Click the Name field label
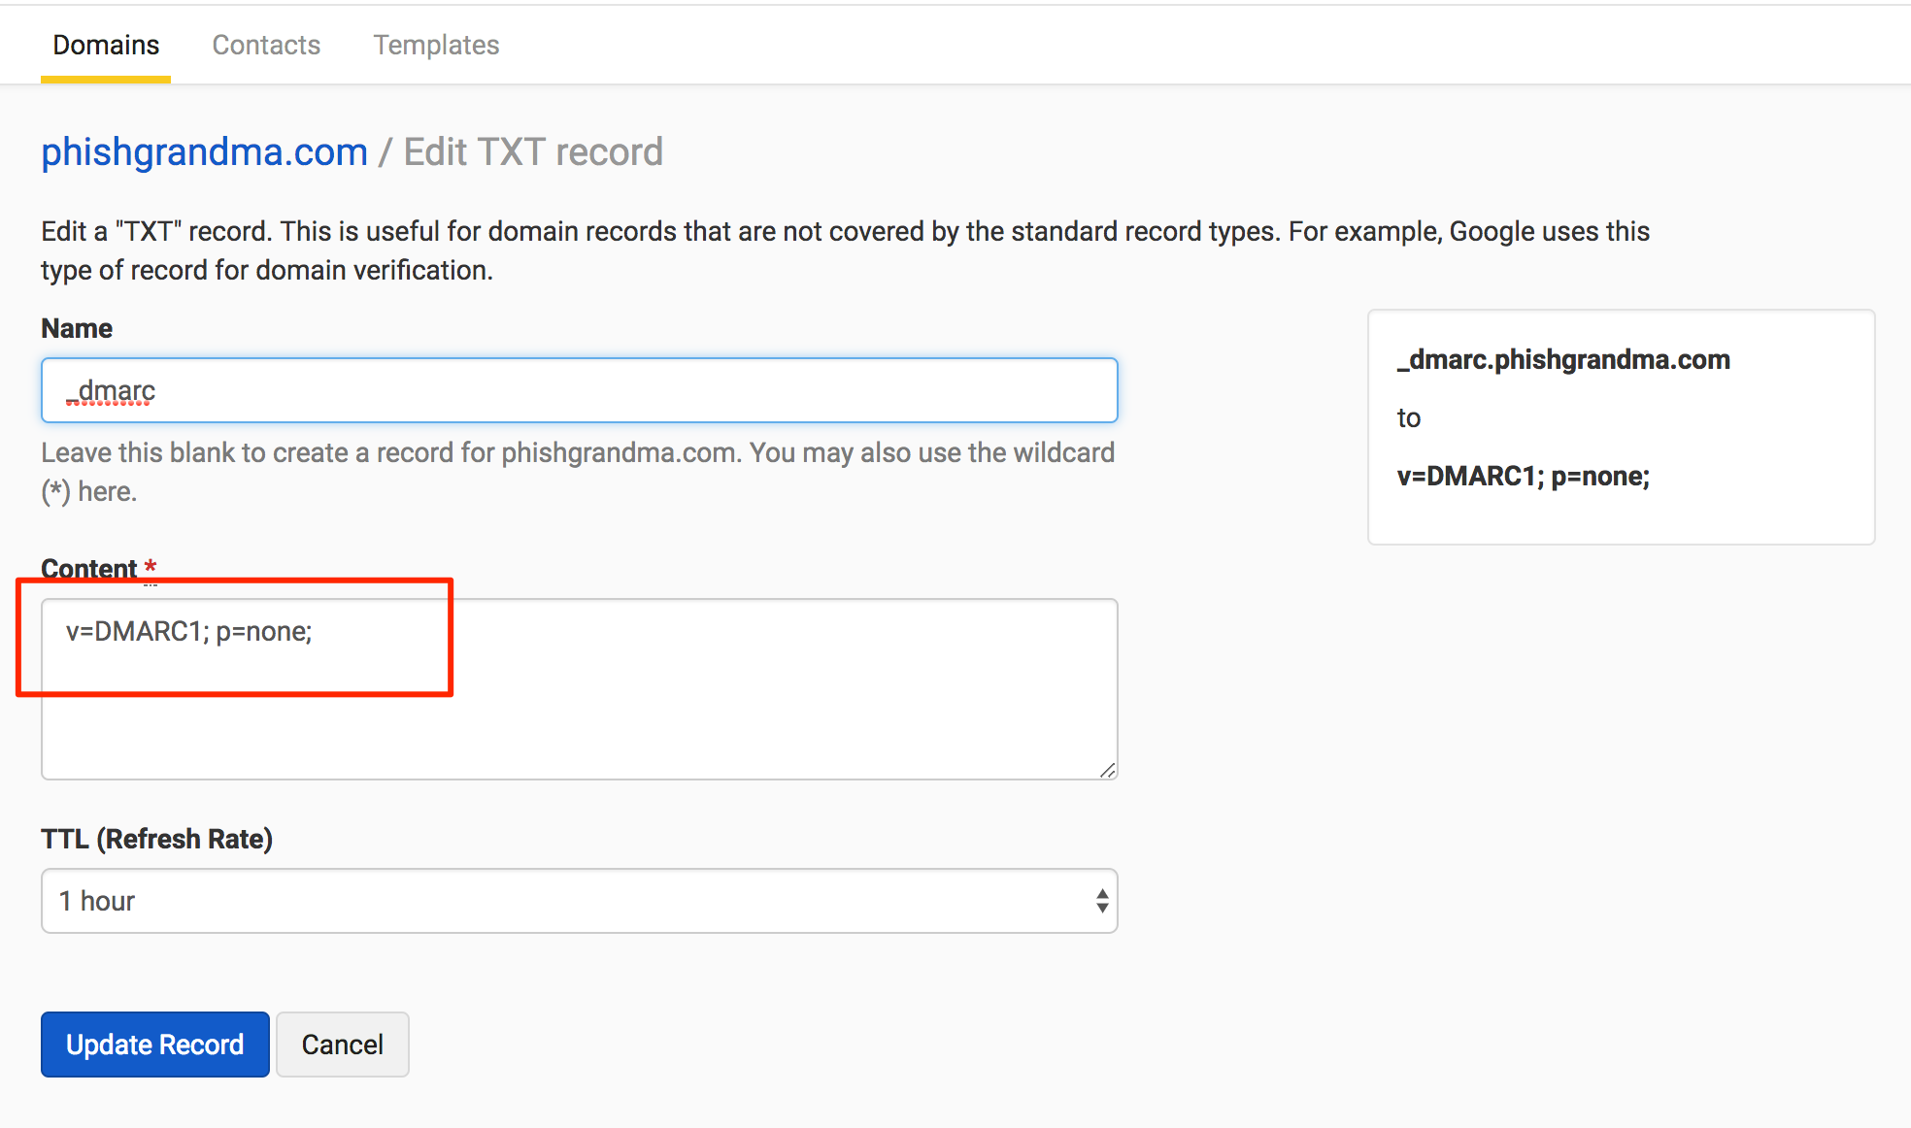The image size is (1911, 1128). [x=77, y=328]
